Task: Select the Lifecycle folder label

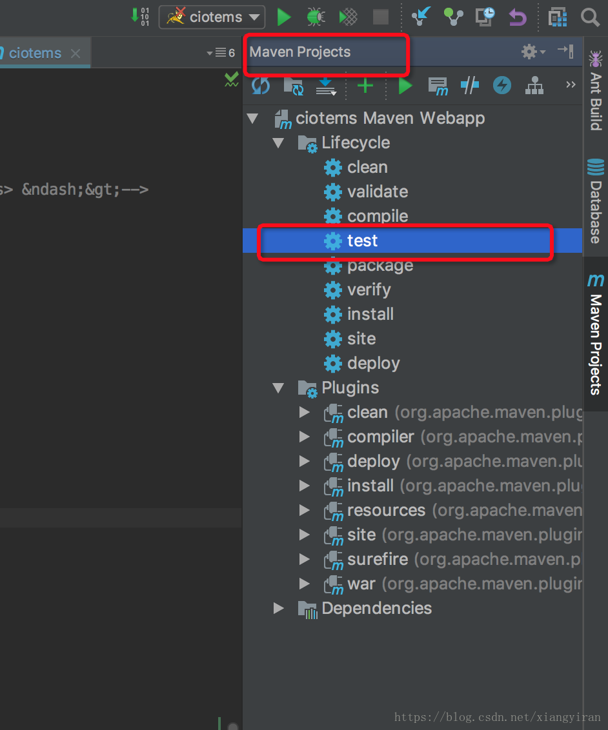Action: (356, 143)
